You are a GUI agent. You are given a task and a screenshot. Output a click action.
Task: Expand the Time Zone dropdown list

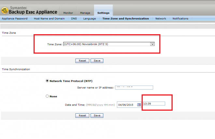[x=152, y=44]
